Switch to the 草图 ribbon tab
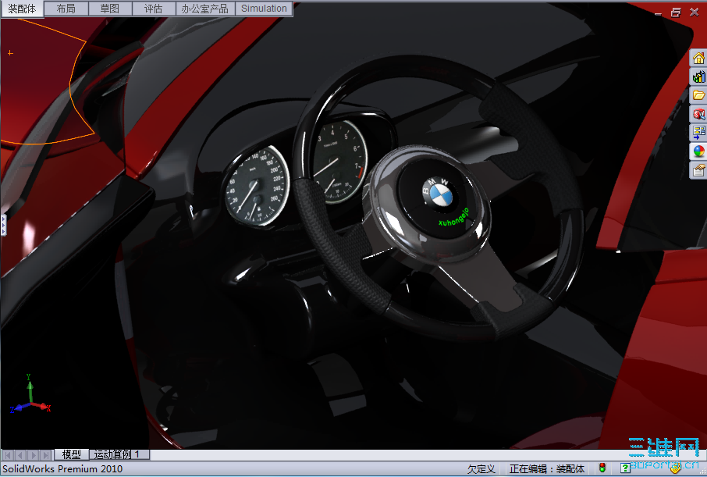The image size is (707, 477). [109, 9]
